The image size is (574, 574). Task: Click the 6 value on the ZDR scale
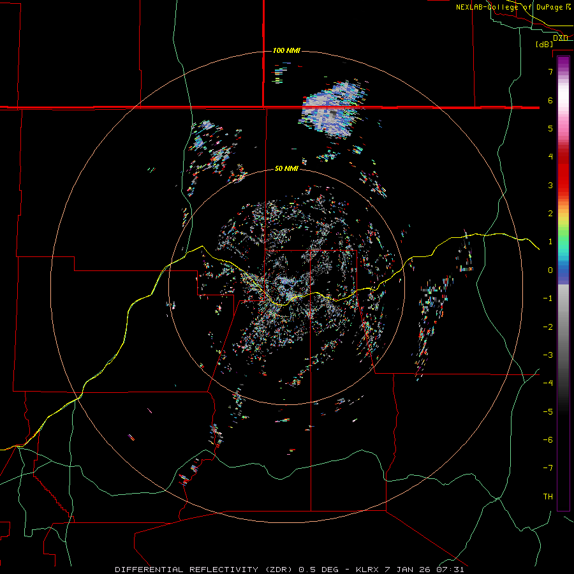550,100
